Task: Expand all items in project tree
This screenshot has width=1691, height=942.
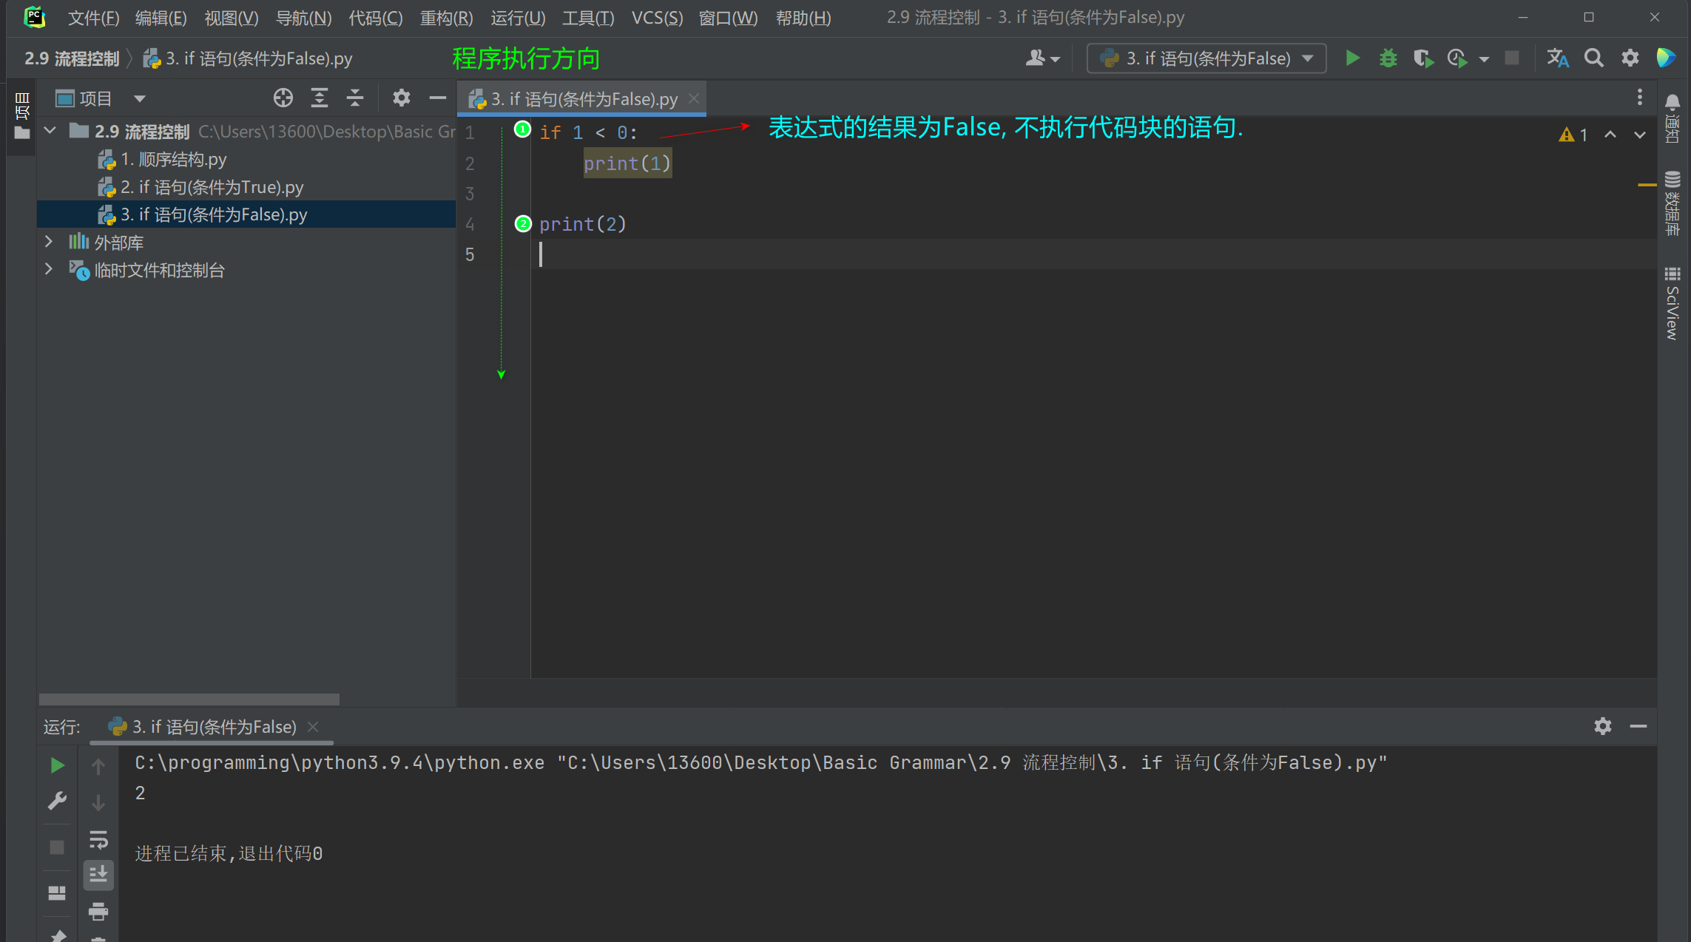Action: pyautogui.click(x=320, y=98)
